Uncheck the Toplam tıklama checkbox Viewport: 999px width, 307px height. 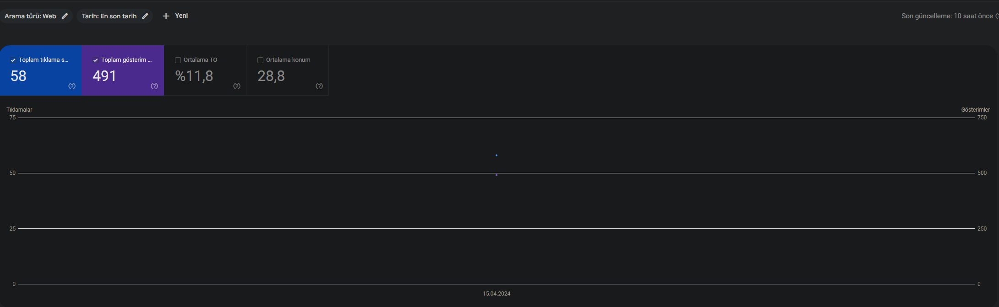[x=13, y=60]
